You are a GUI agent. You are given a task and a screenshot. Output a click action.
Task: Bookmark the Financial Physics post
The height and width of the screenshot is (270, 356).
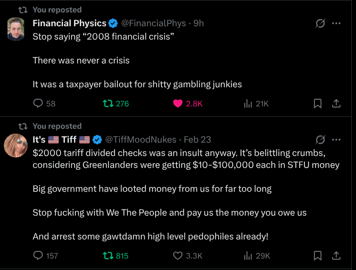pos(317,104)
